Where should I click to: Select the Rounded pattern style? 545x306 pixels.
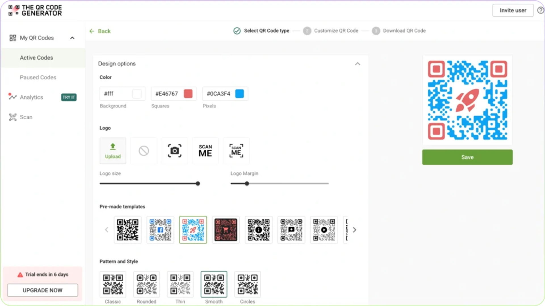point(146,284)
